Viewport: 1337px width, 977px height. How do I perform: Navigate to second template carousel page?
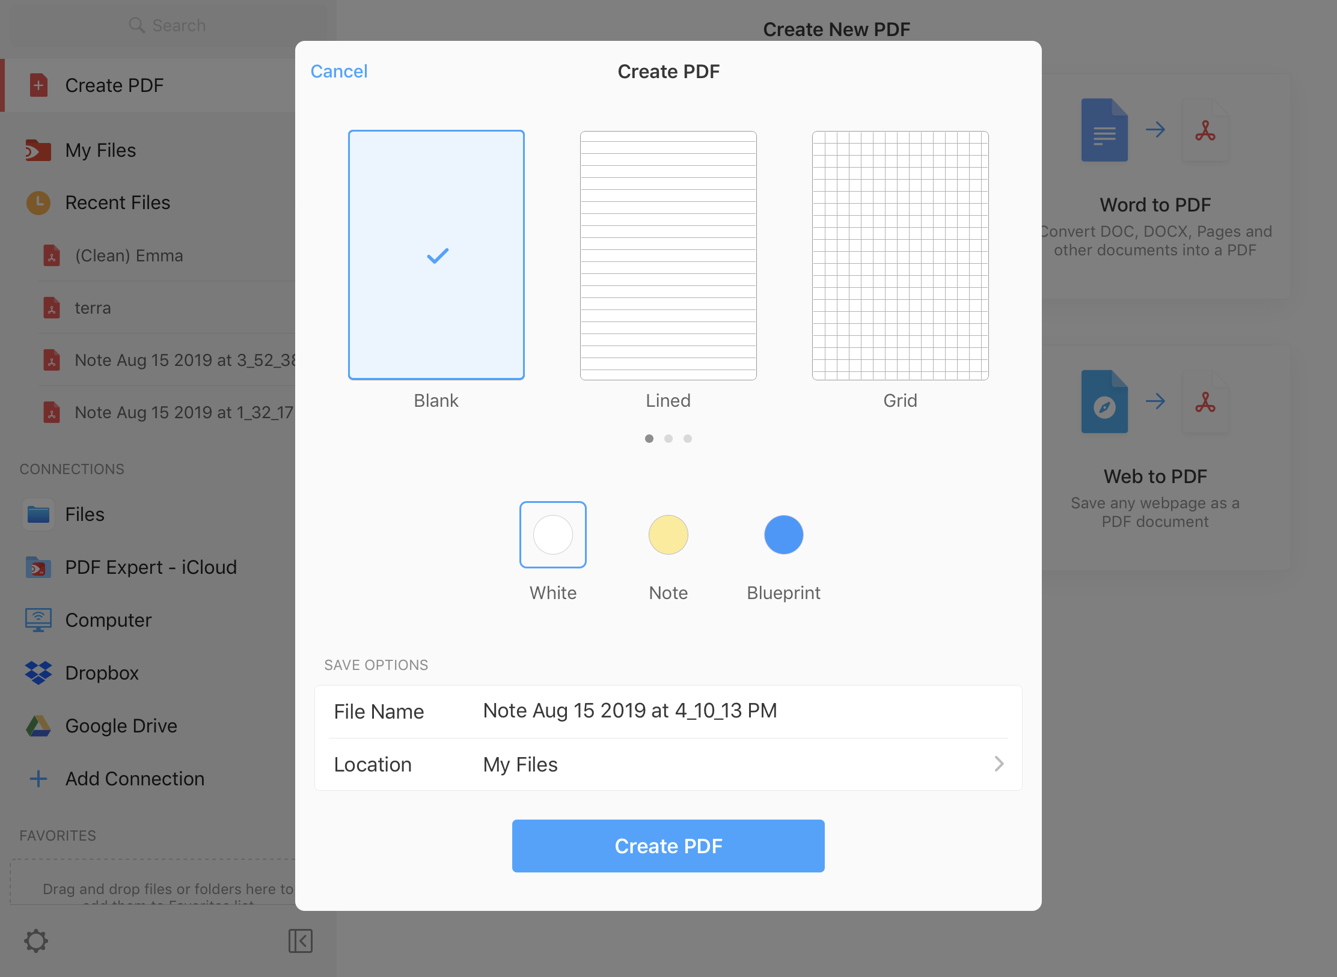click(668, 439)
